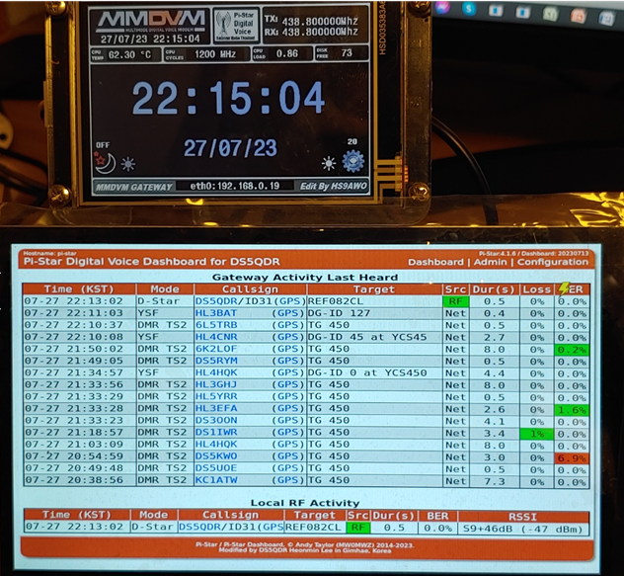This screenshot has width=624, height=576.
Task: Click the 'S9+46dB (-47 dBm)' RSSI value
Action: tap(523, 529)
